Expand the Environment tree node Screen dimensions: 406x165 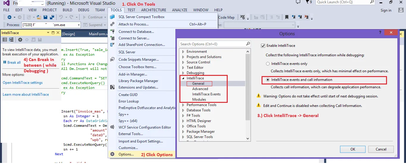[183, 52]
